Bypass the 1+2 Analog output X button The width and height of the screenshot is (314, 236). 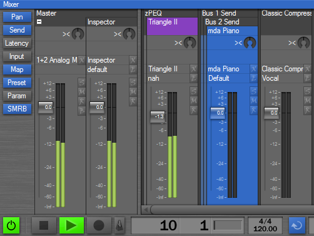(82, 60)
